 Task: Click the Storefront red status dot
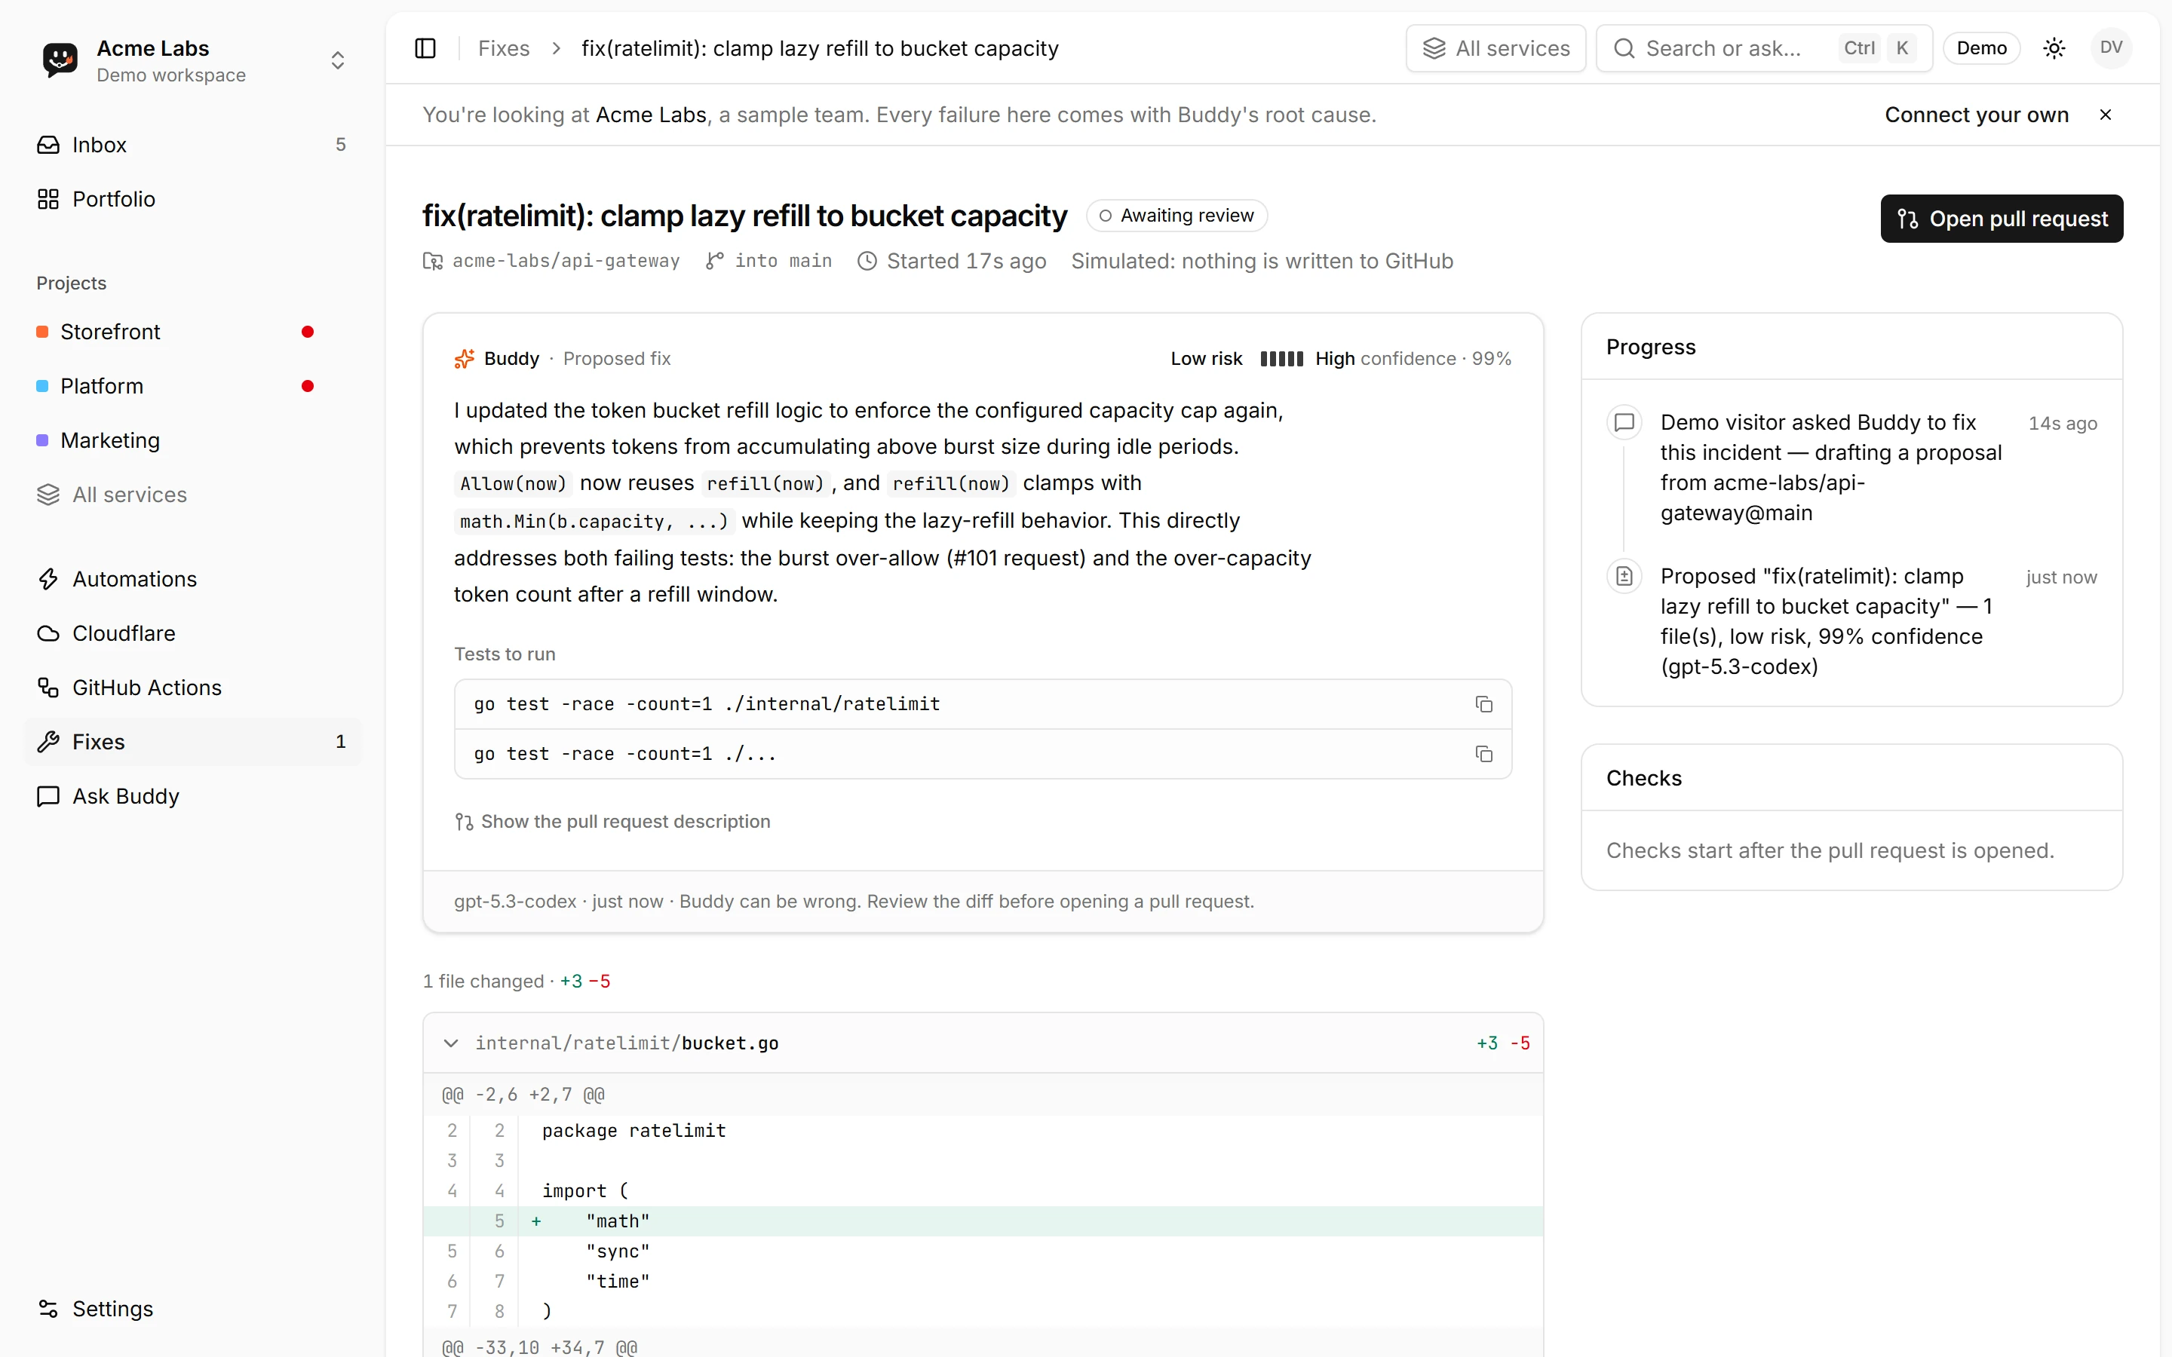click(x=308, y=332)
